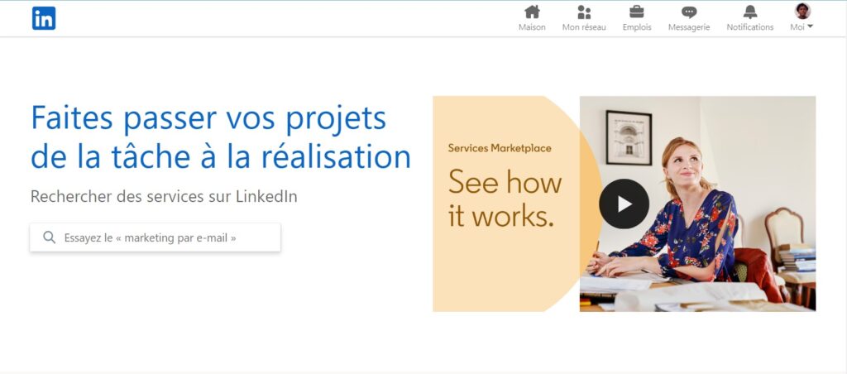847x374 pixels.
Task: Click the 'Emplois' menu label
Action: click(637, 27)
